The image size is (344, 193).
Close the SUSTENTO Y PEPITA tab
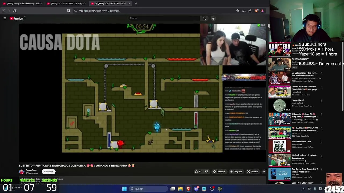point(129,3)
